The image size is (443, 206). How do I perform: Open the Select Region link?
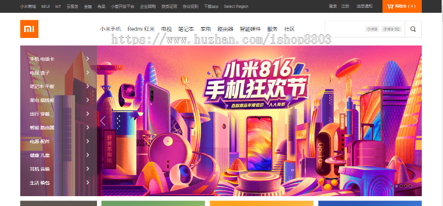click(236, 6)
